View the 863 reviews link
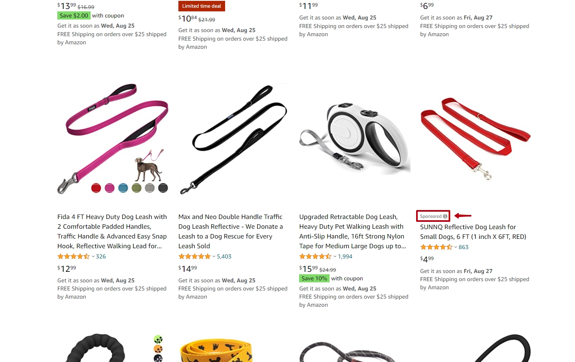The width and height of the screenshot is (575, 362). tap(464, 247)
